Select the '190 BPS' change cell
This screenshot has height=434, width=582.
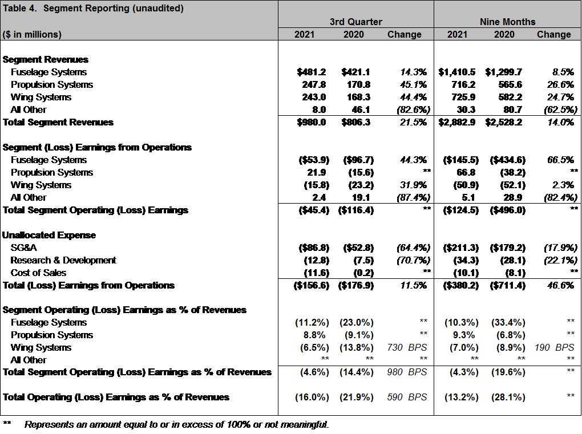(556, 347)
